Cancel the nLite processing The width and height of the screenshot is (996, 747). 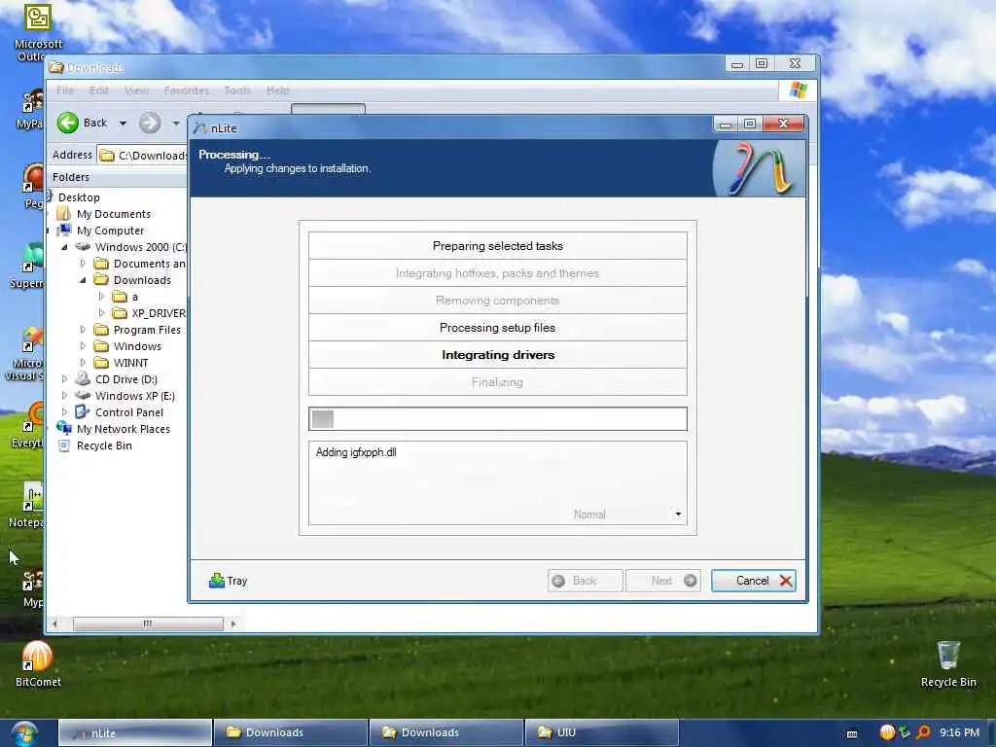(x=754, y=581)
